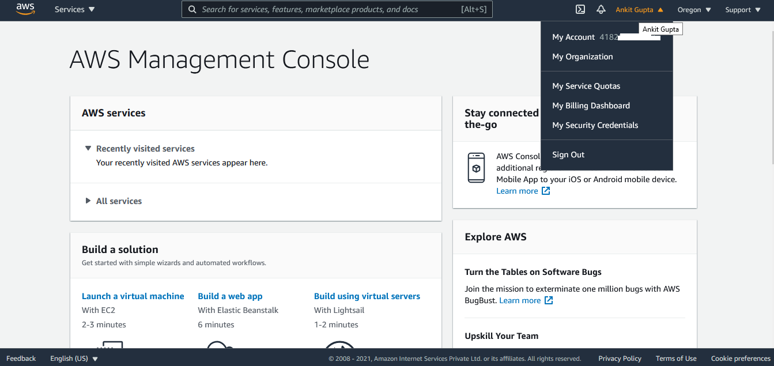
Task: Click the Explore AWS heading
Action: tap(496, 237)
